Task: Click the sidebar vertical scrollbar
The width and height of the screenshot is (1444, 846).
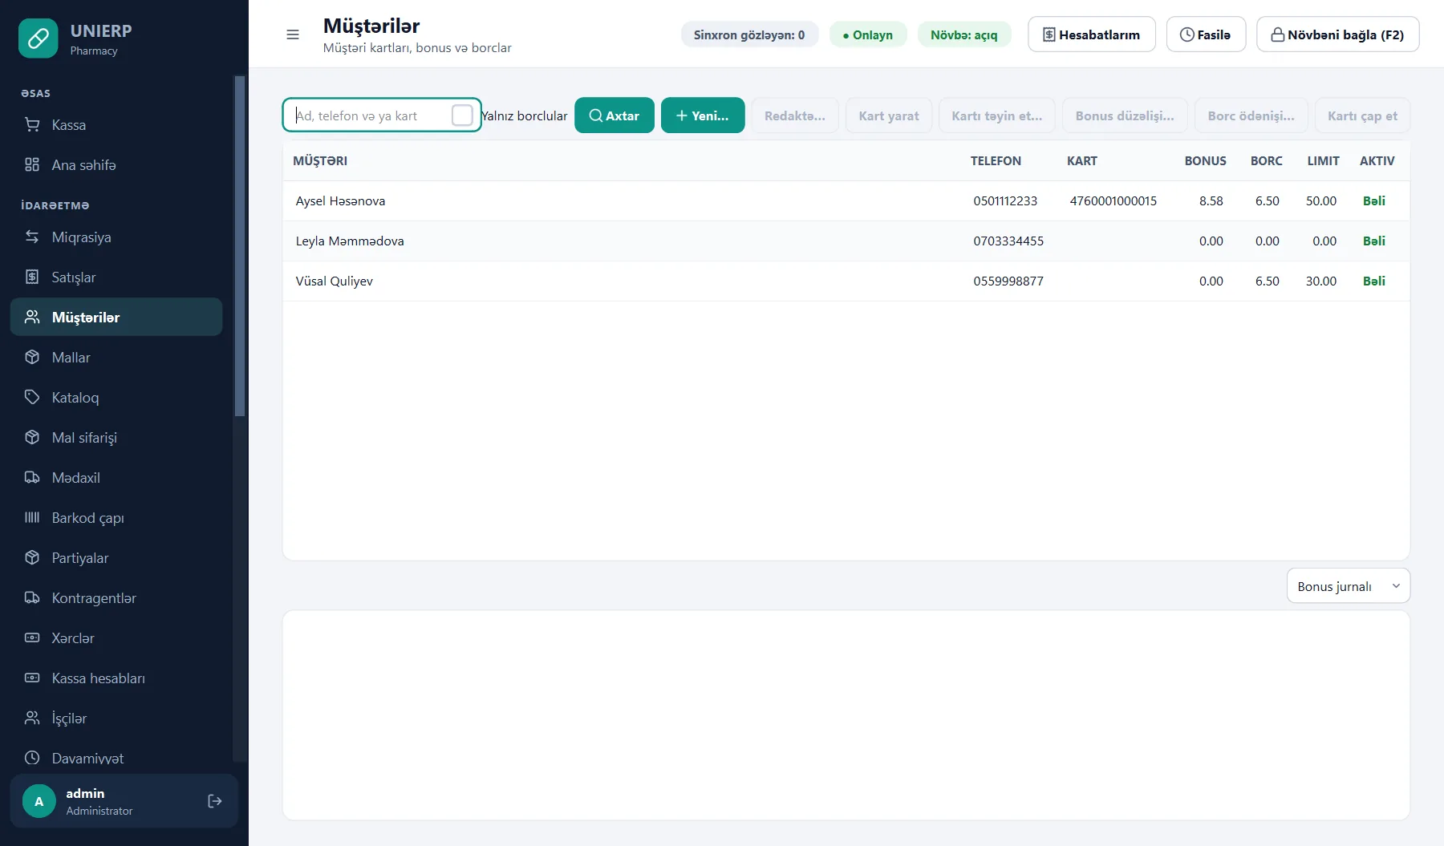Action: (x=239, y=246)
